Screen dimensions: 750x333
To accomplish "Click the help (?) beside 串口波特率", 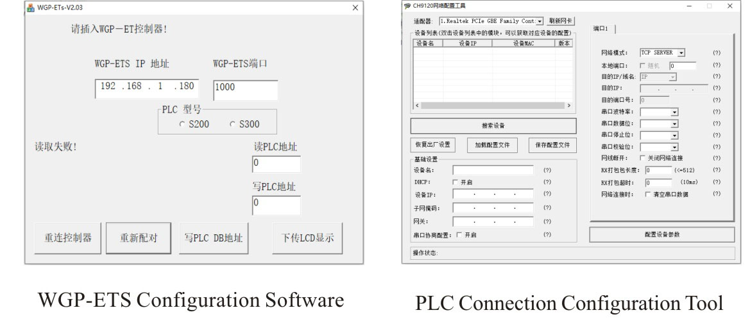I will pos(717,111).
